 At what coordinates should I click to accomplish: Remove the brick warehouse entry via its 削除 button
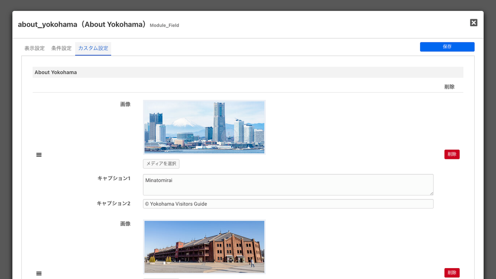(452, 273)
